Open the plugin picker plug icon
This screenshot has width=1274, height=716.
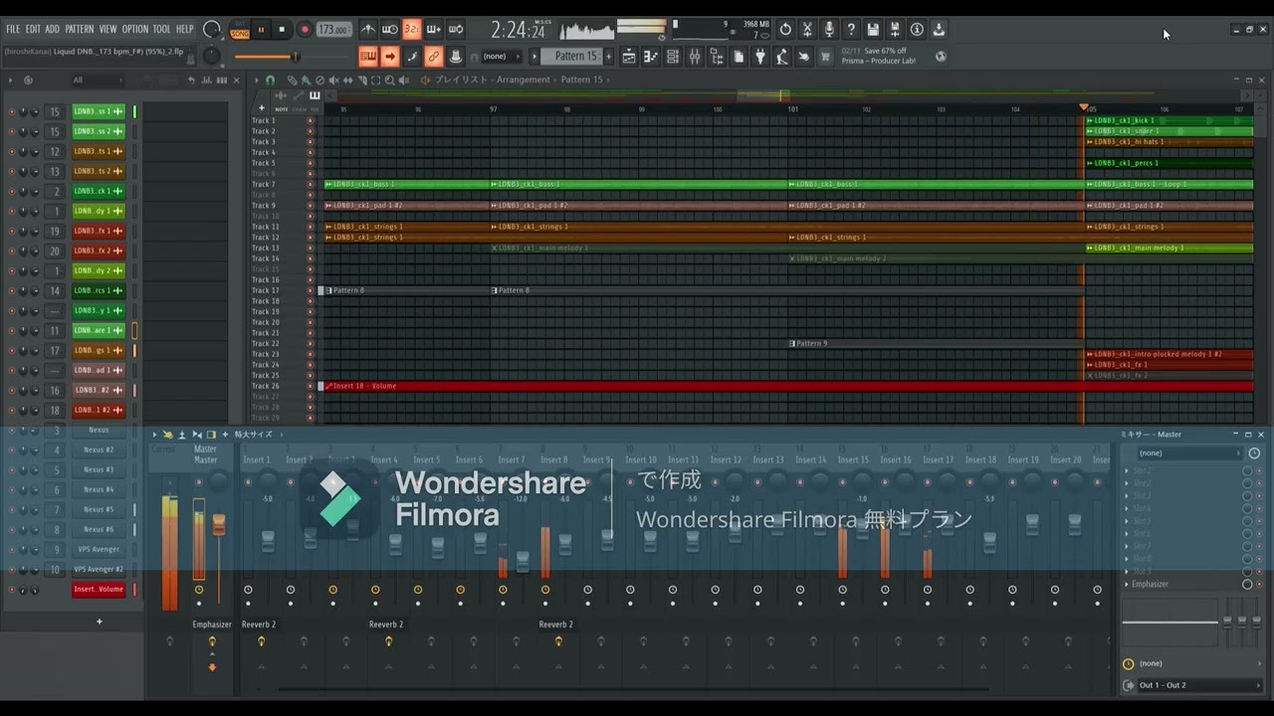[x=760, y=57]
